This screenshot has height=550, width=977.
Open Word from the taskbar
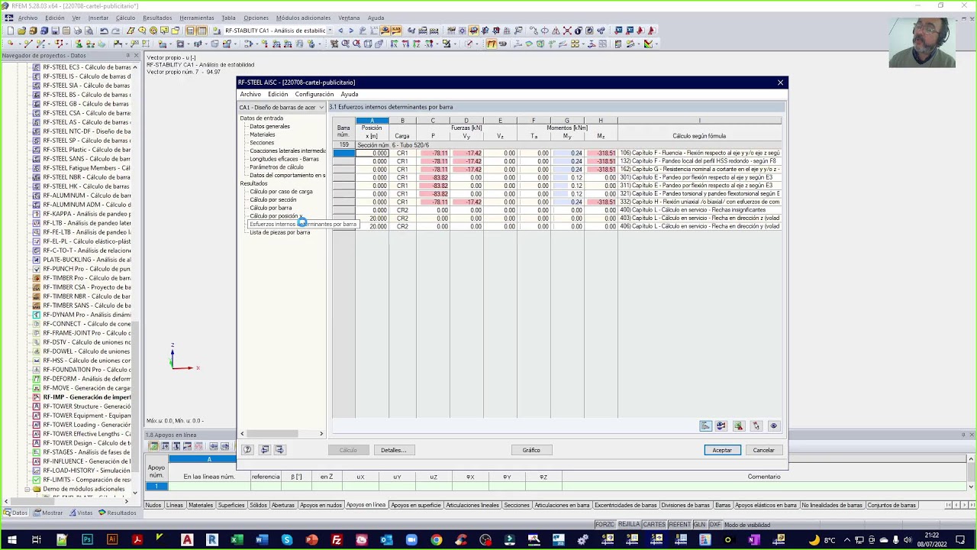pos(262,540)
